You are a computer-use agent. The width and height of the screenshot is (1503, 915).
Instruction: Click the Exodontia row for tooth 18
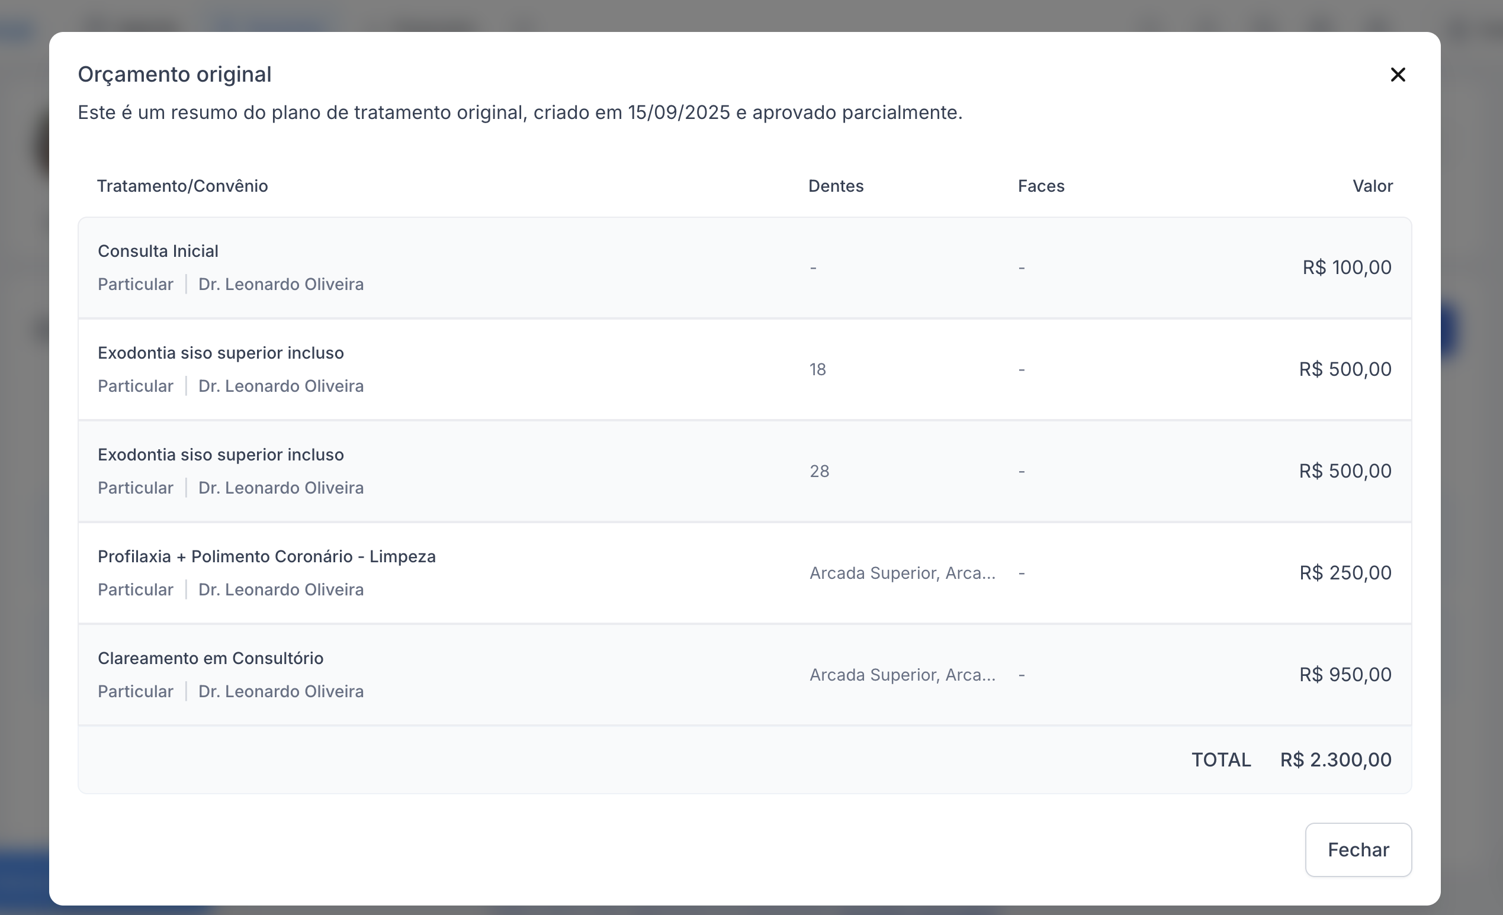221,353
